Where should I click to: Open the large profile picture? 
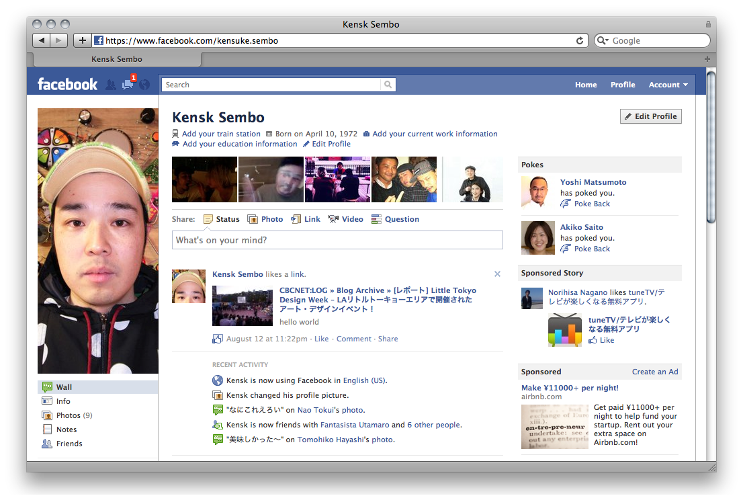point(98,241)
